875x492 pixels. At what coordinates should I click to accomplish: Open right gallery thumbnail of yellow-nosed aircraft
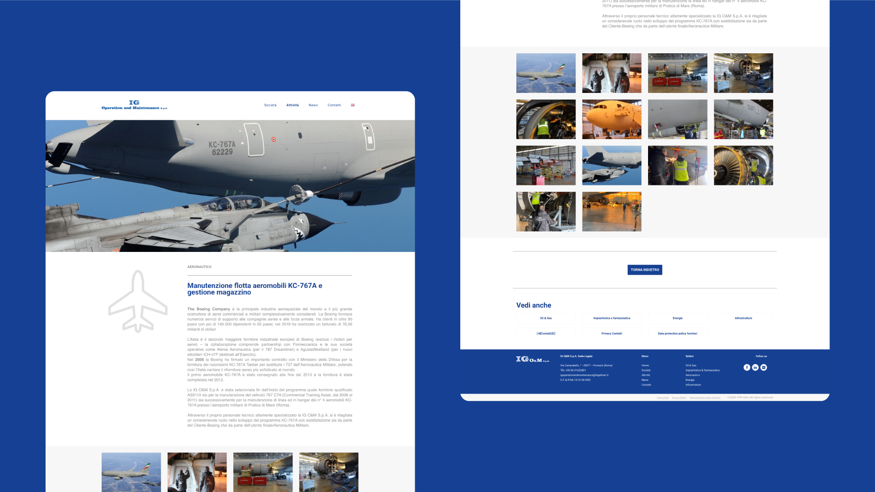(x=612, y=119)
